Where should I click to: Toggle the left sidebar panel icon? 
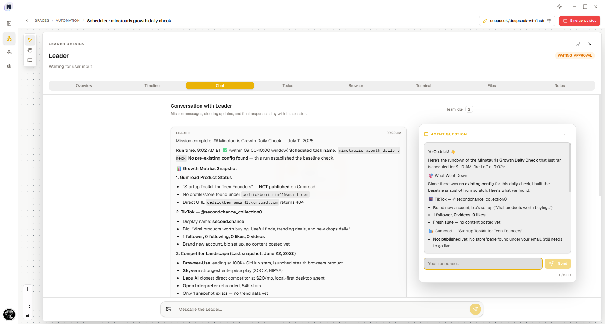[9, 23]
